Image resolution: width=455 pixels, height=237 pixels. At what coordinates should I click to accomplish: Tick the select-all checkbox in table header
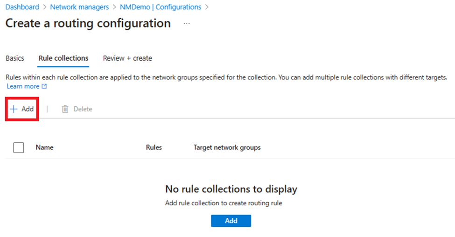tap(19, 147)
